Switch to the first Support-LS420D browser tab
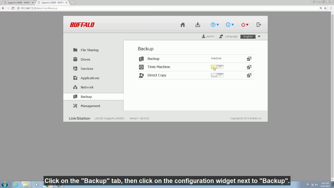This screenshot has height=188, width=334. pos(19,3)
